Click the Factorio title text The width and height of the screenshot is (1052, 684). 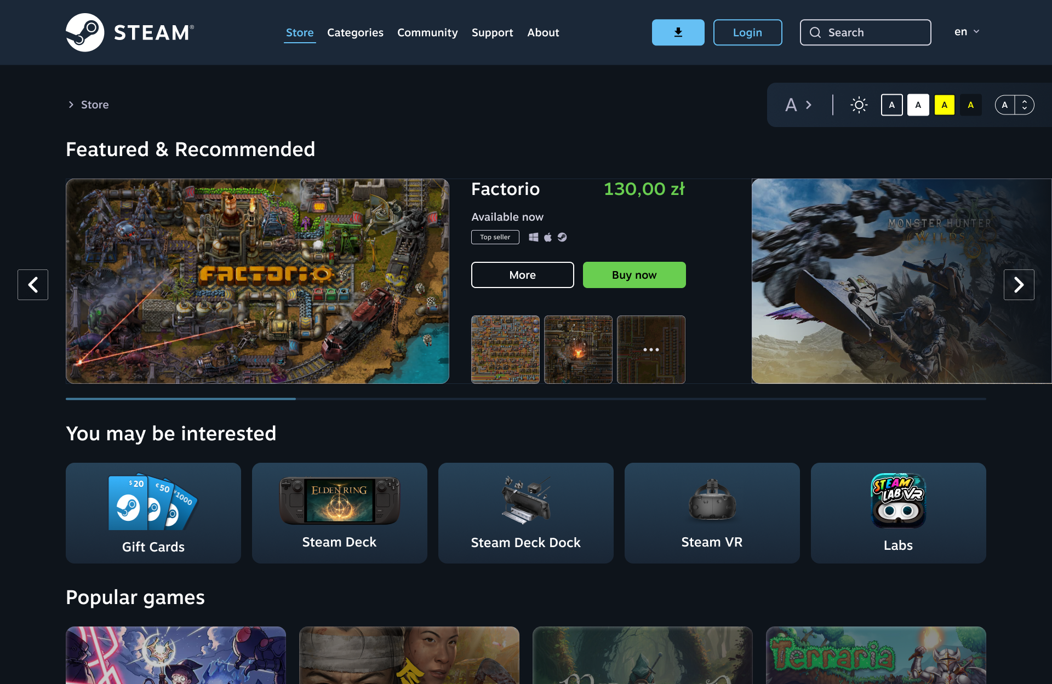tap(505, 189)
